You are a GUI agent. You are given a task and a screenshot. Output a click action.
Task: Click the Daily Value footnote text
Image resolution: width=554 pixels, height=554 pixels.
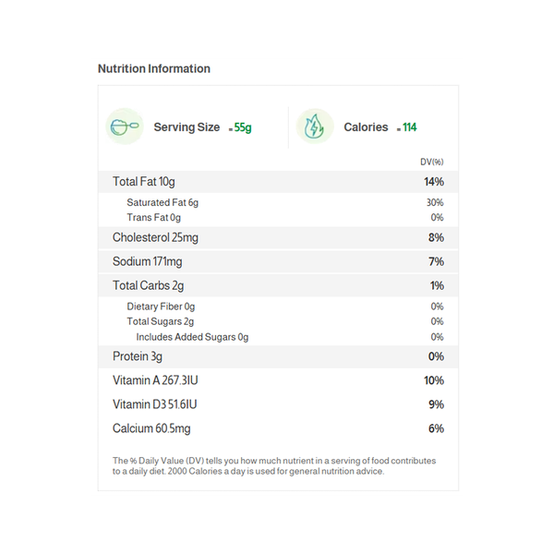[274, 465]
